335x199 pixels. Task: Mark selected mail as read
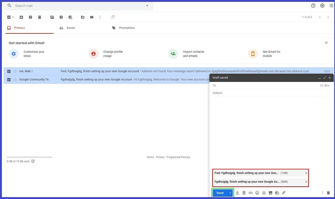52,17
